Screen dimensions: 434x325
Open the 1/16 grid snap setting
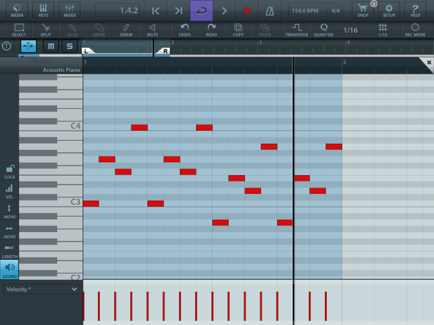383,30
